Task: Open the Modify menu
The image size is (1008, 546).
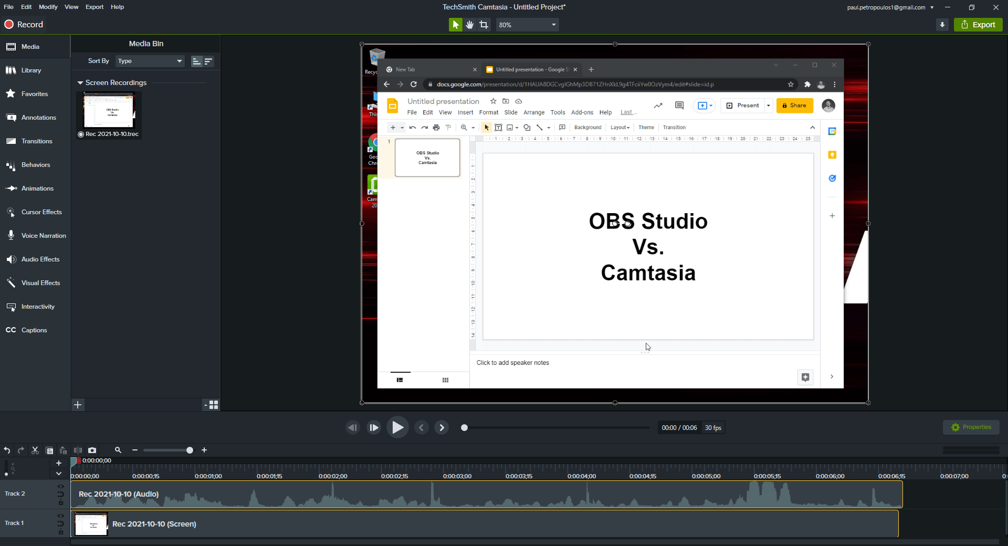Action: pyautogui.click(x=48, y=7)
